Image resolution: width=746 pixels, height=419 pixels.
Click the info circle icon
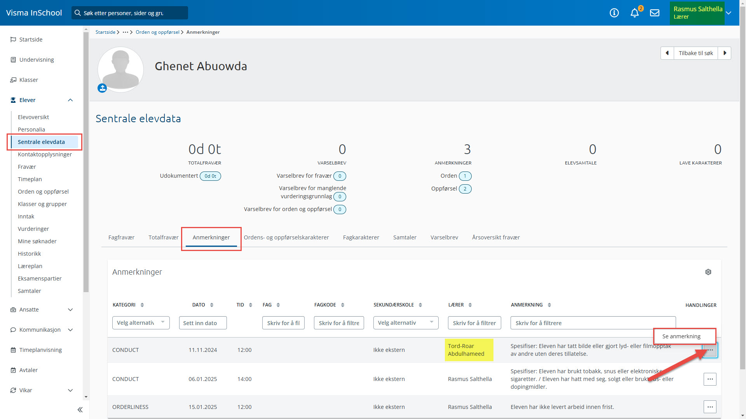[x=614, y=13]
